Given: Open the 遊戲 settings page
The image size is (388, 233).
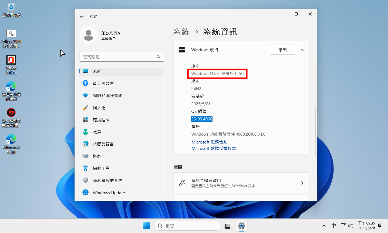Looking at the screenshot, I should [x=122, y=156].
